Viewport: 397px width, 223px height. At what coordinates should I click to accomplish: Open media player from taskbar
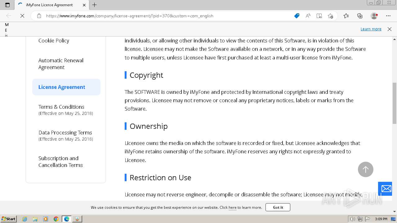tap(46, 219)
